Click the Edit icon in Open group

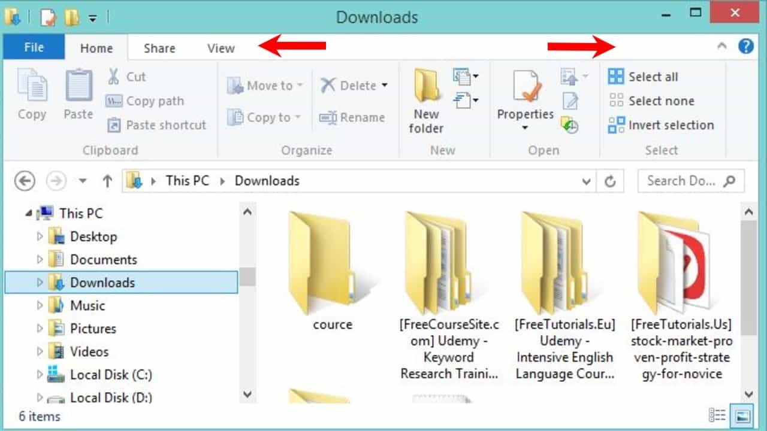(x=570, y=101)
